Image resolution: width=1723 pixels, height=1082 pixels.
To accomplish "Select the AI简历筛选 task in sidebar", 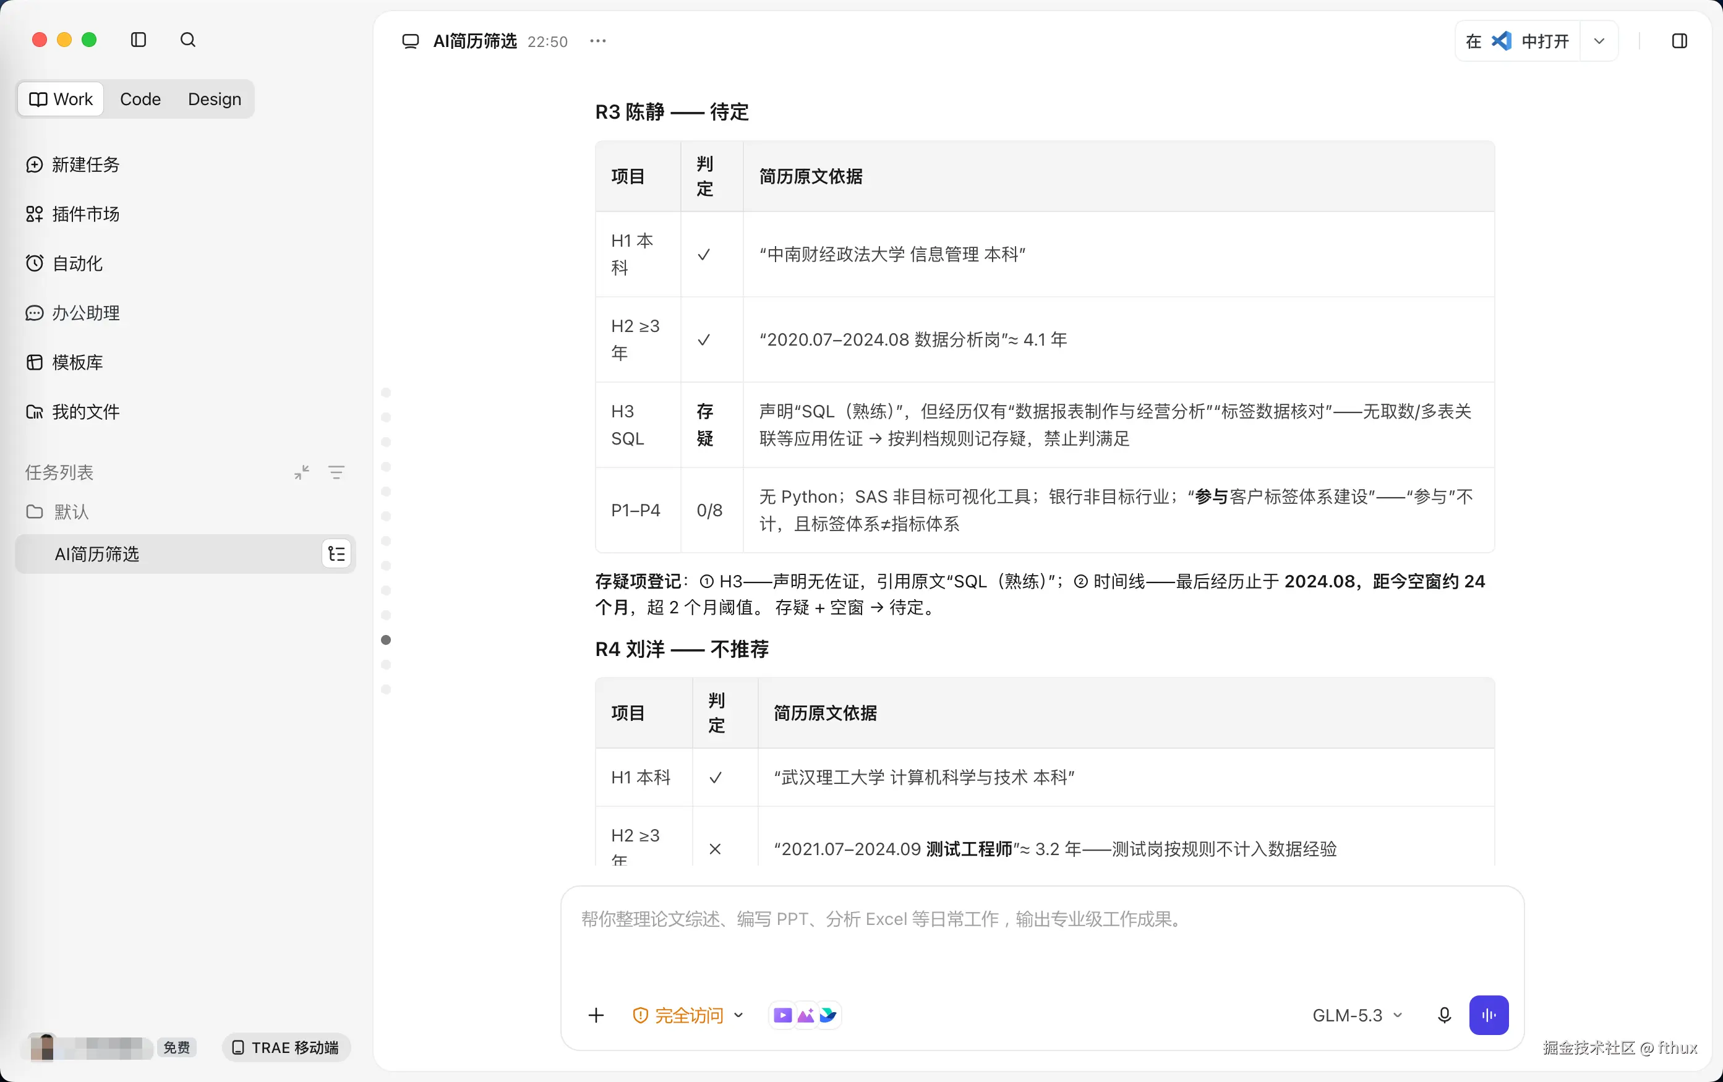I will tap(186, 553).
